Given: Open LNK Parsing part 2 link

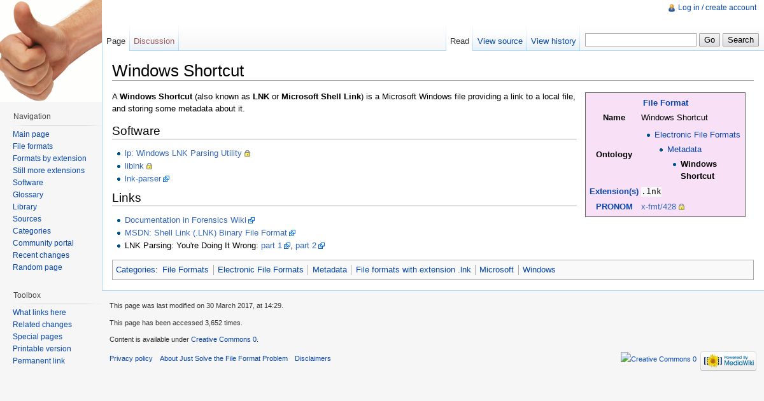Looking at the screenshot, I should (x=306, y=246).
